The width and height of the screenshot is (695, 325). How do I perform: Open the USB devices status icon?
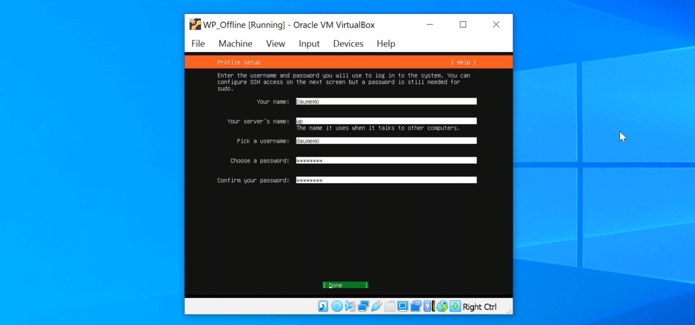click(377, 306)
